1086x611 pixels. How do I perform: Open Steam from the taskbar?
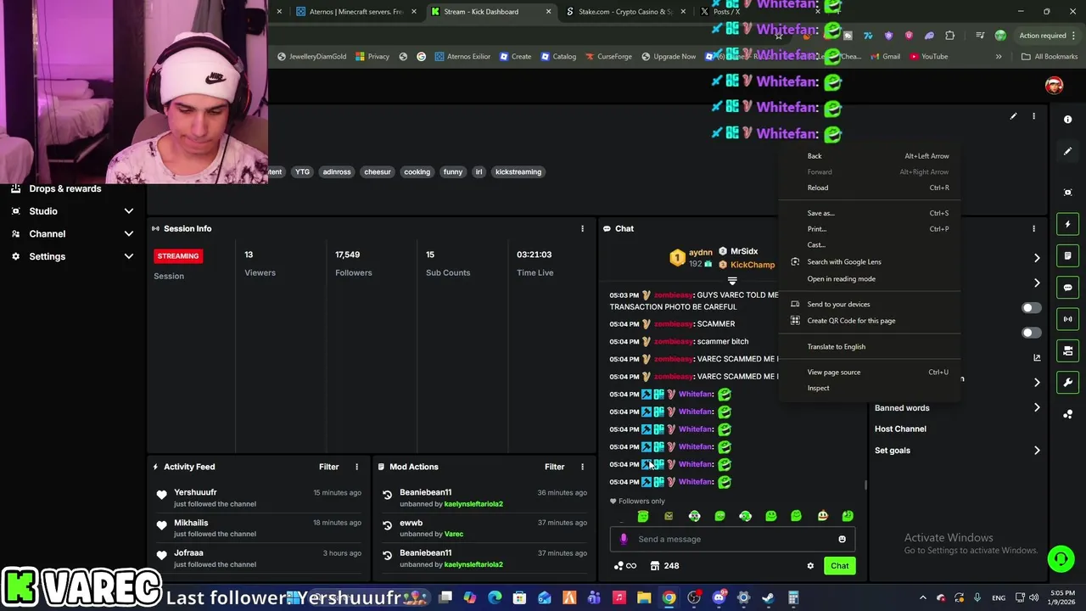[x=768, y=597]
